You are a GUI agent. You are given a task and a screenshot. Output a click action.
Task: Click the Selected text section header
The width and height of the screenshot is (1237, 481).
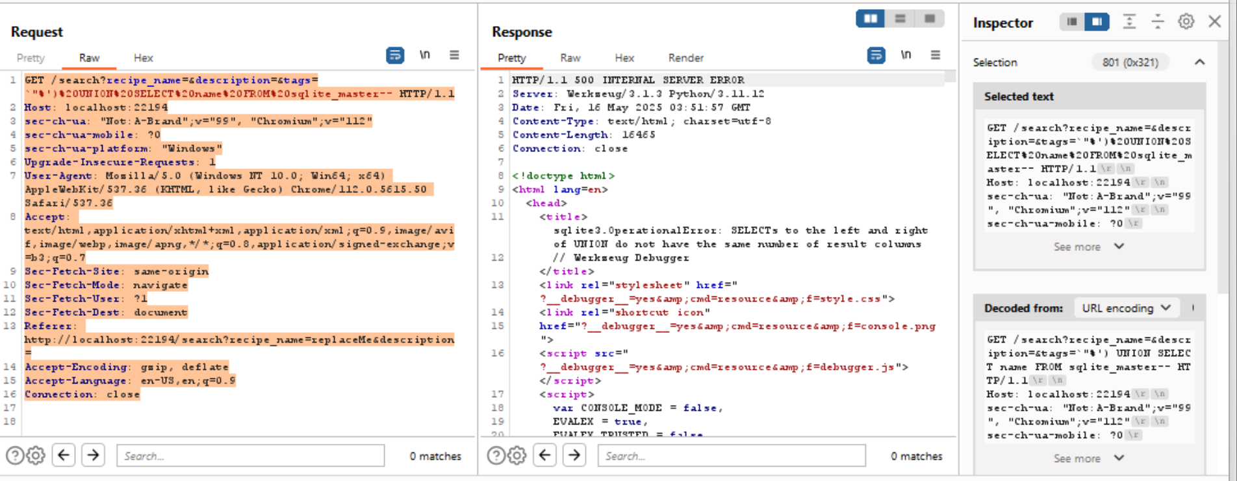click(x=1089, y=96)
